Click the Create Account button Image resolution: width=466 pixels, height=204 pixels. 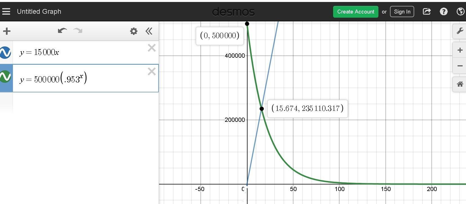click(356, 12)
